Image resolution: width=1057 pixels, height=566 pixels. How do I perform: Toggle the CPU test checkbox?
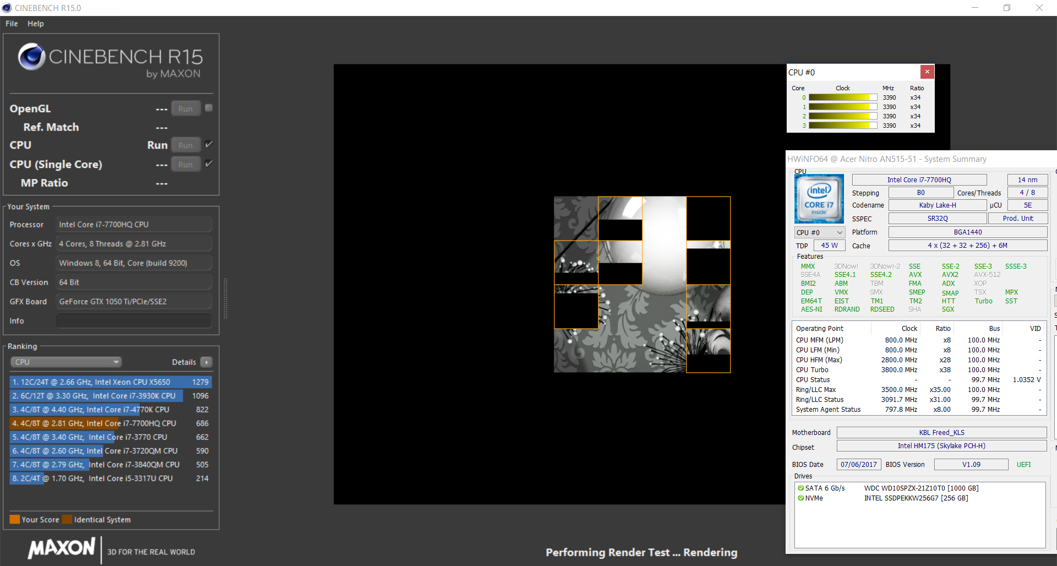(x=209, y=144)
